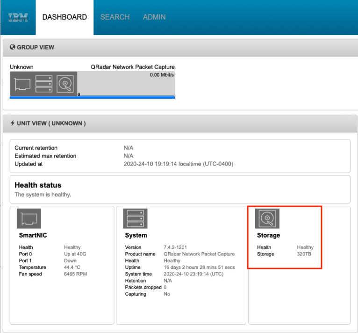Select System Product name value
The image size is (358, 333).
(199, 254)
